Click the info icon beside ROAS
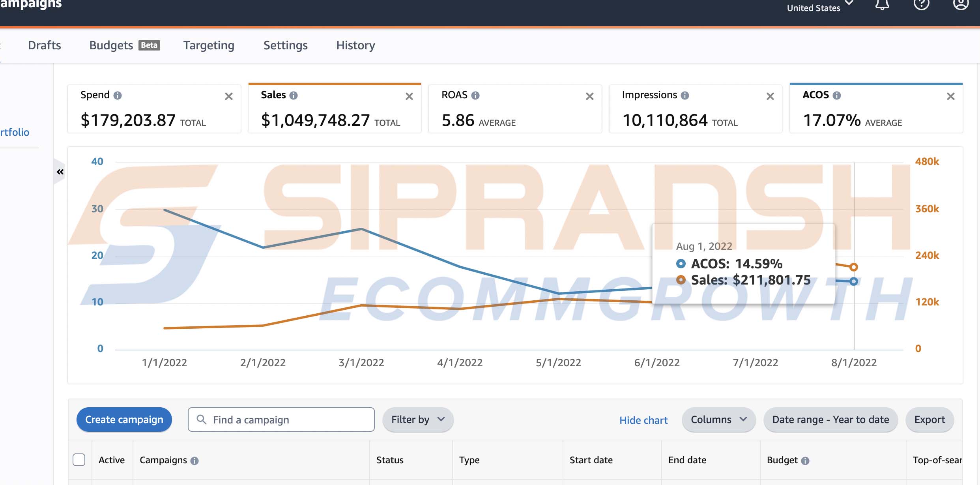Viewport: 980px width, 485px height. 475,96
